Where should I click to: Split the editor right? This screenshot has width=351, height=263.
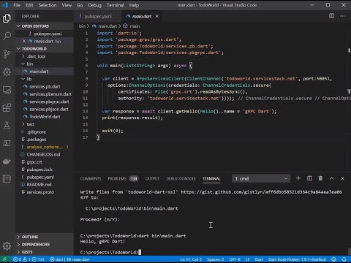tap(331, 16)
